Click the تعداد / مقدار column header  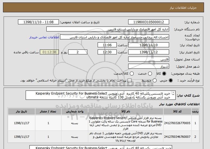click(48, 112)
